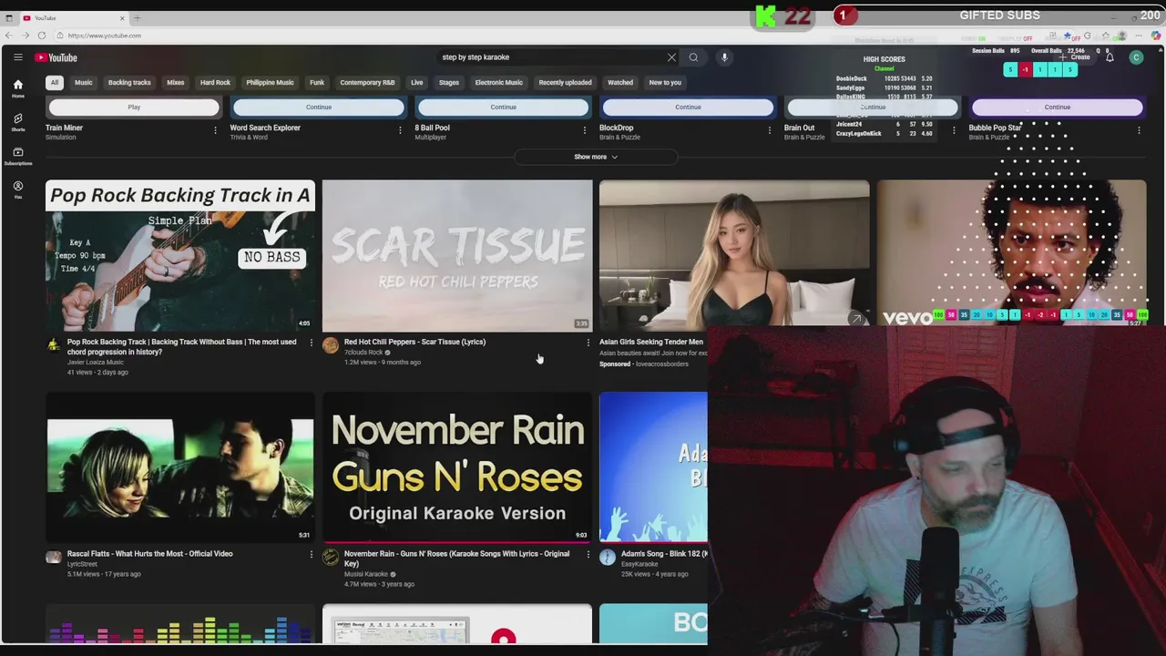Select the Funk filter chip

tap(317, 82)
